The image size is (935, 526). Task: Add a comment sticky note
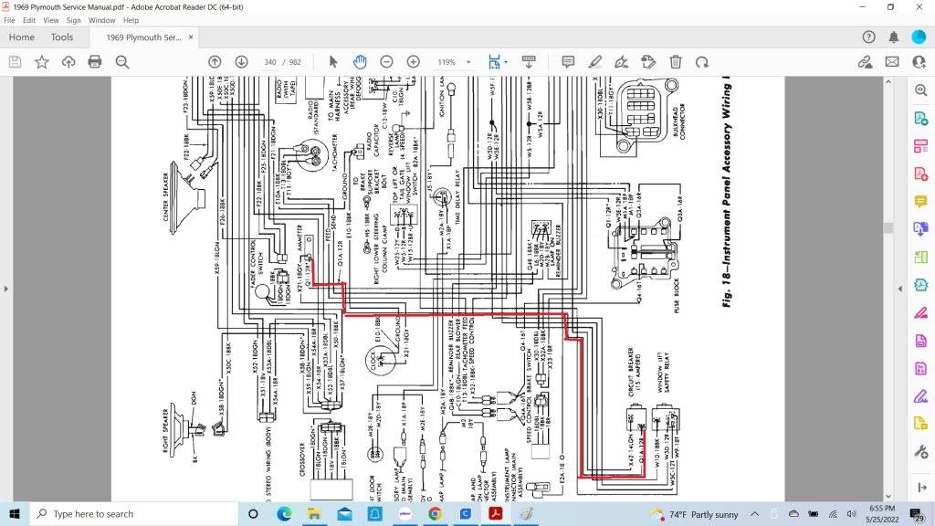pyautogui.click(x=568, y=62)
